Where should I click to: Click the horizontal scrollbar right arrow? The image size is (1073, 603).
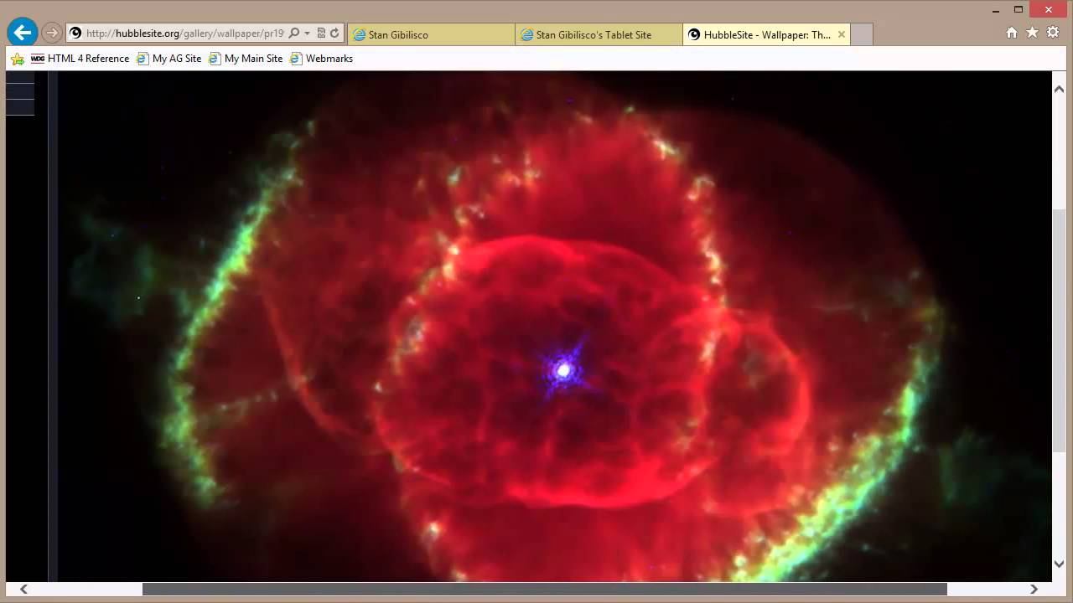click(x=1034, y=589)
